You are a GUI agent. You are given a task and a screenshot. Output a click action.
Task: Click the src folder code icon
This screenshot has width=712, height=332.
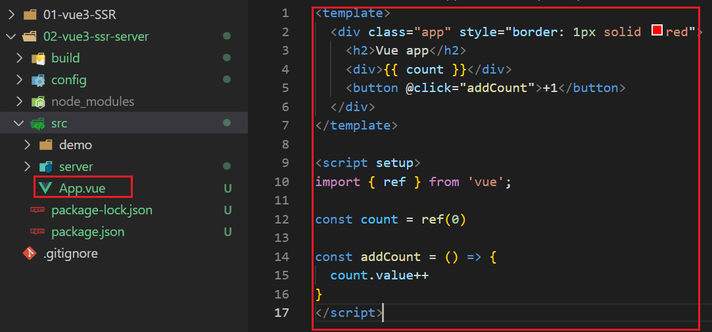(x=37, y=124)
